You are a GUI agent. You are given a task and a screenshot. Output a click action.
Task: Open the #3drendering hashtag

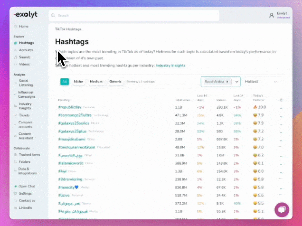70,179
